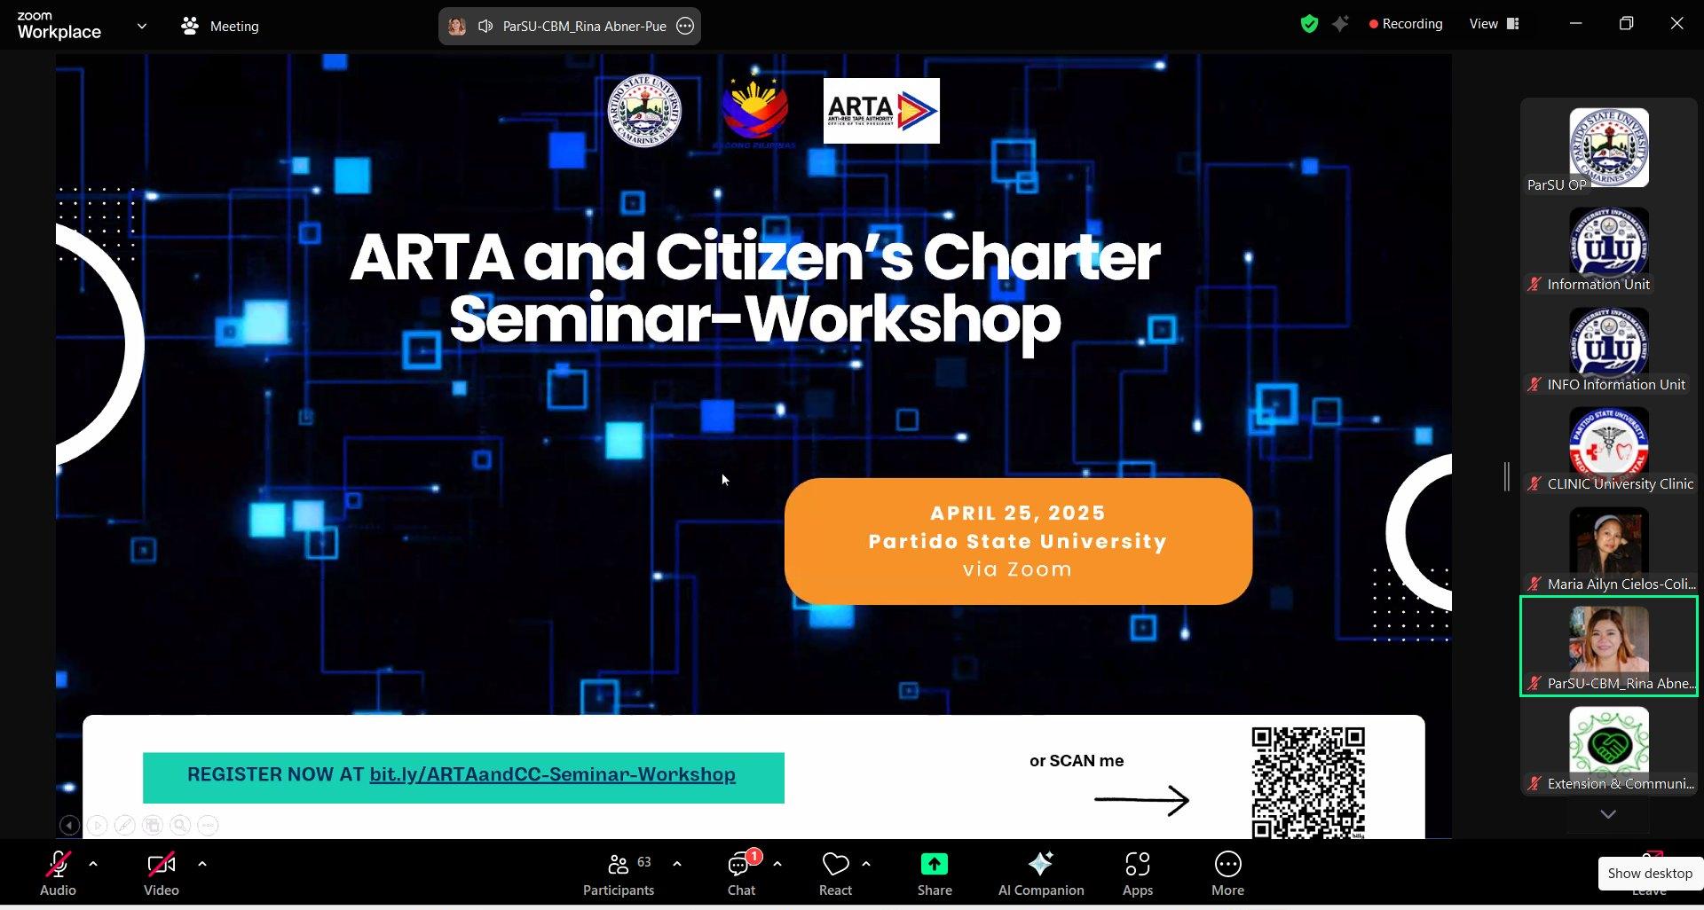Select CLINIC University Clinic participant thumbnail

click(x=1608, y=447)
